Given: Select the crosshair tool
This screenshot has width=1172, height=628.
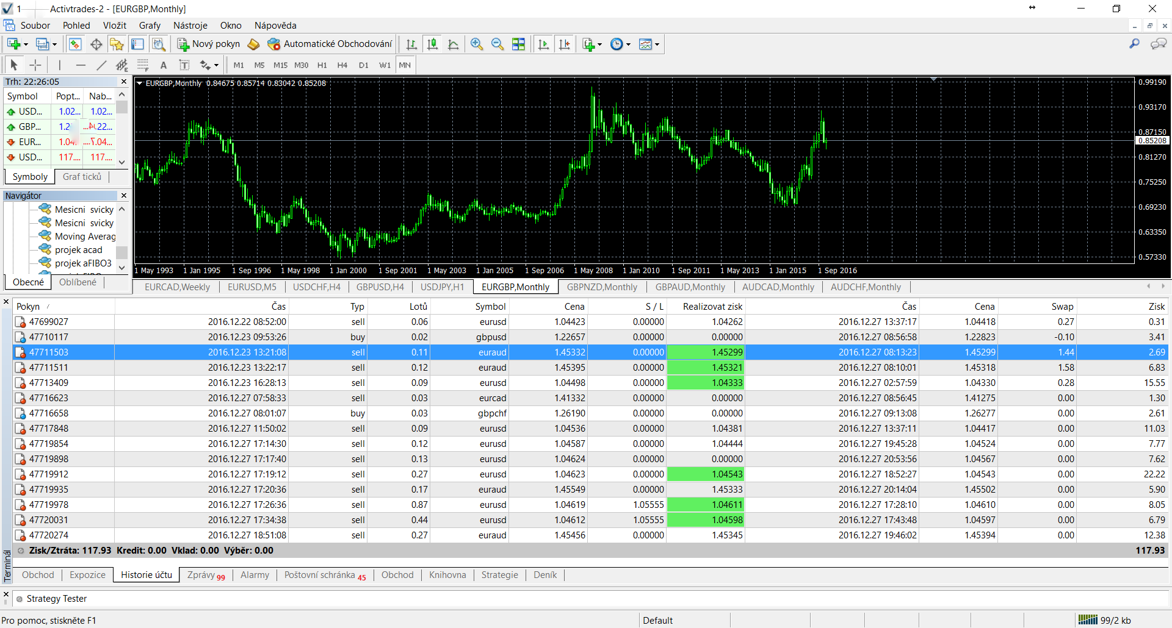Looking at the screenshot, I should [35, 65].
